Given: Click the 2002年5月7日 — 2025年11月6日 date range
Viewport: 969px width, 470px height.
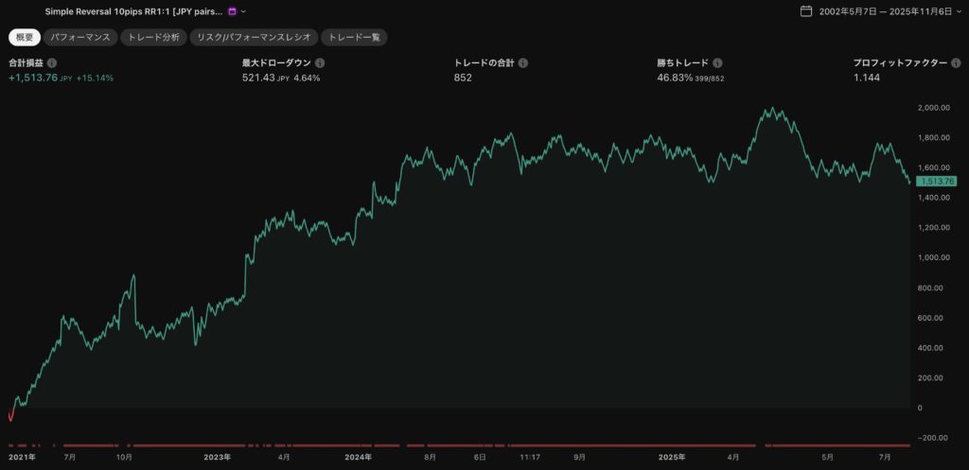Looking at the screenshot, I should (886, 11).
